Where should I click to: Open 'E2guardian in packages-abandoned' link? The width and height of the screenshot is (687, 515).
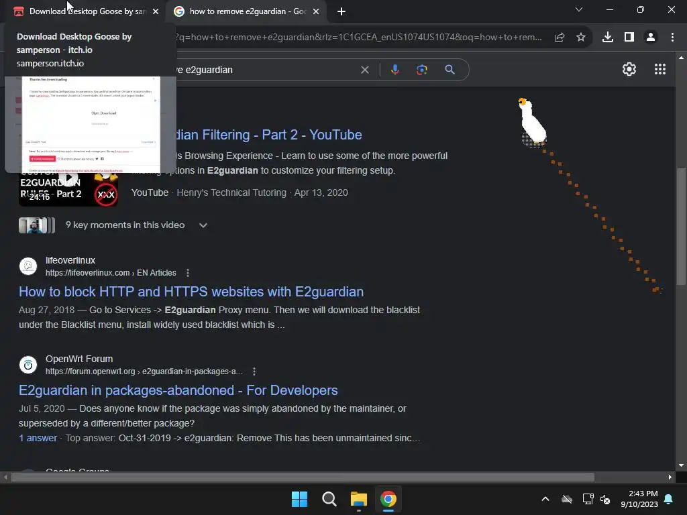(178, 390)
